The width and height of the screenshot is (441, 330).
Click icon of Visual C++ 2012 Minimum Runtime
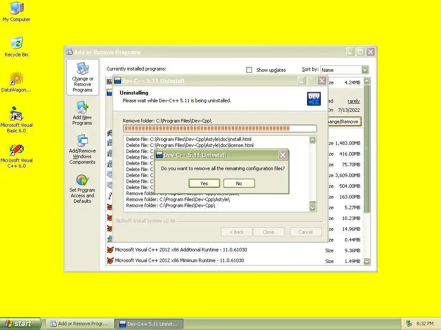coord(110,261)
